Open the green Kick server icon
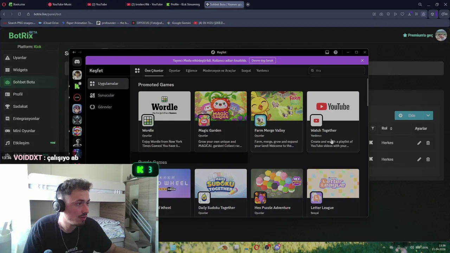The image size is (450, 253). [77, 86]
